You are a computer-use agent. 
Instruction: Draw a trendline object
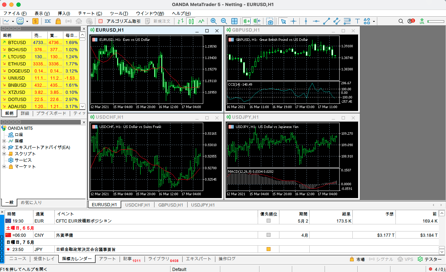326,21
